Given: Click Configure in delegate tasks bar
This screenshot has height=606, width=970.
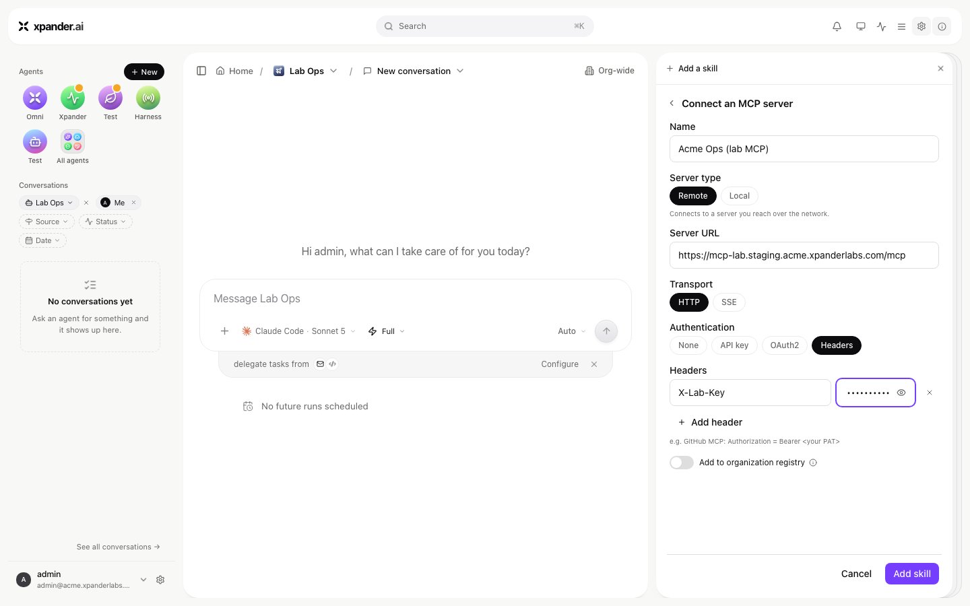Looking at the screenshot, I should coord(560,364).
